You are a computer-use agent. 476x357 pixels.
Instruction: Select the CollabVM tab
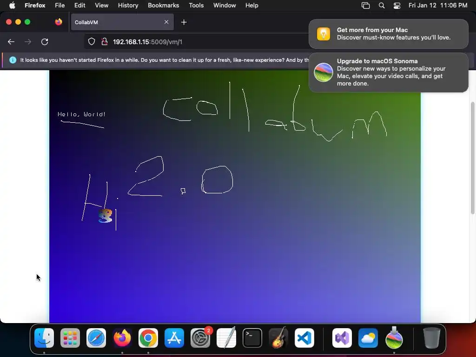pyautogui.click(x=122, y=22)
